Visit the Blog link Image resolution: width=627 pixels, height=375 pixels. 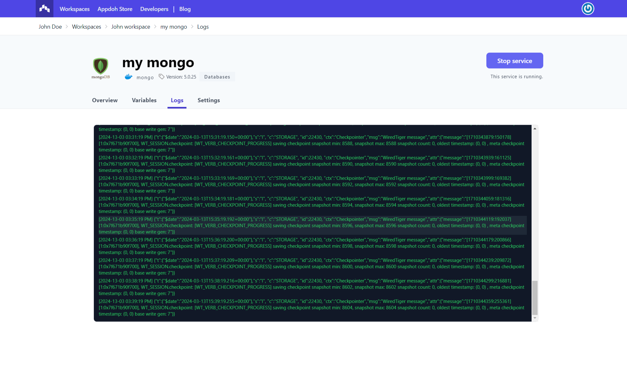point(185,9)
